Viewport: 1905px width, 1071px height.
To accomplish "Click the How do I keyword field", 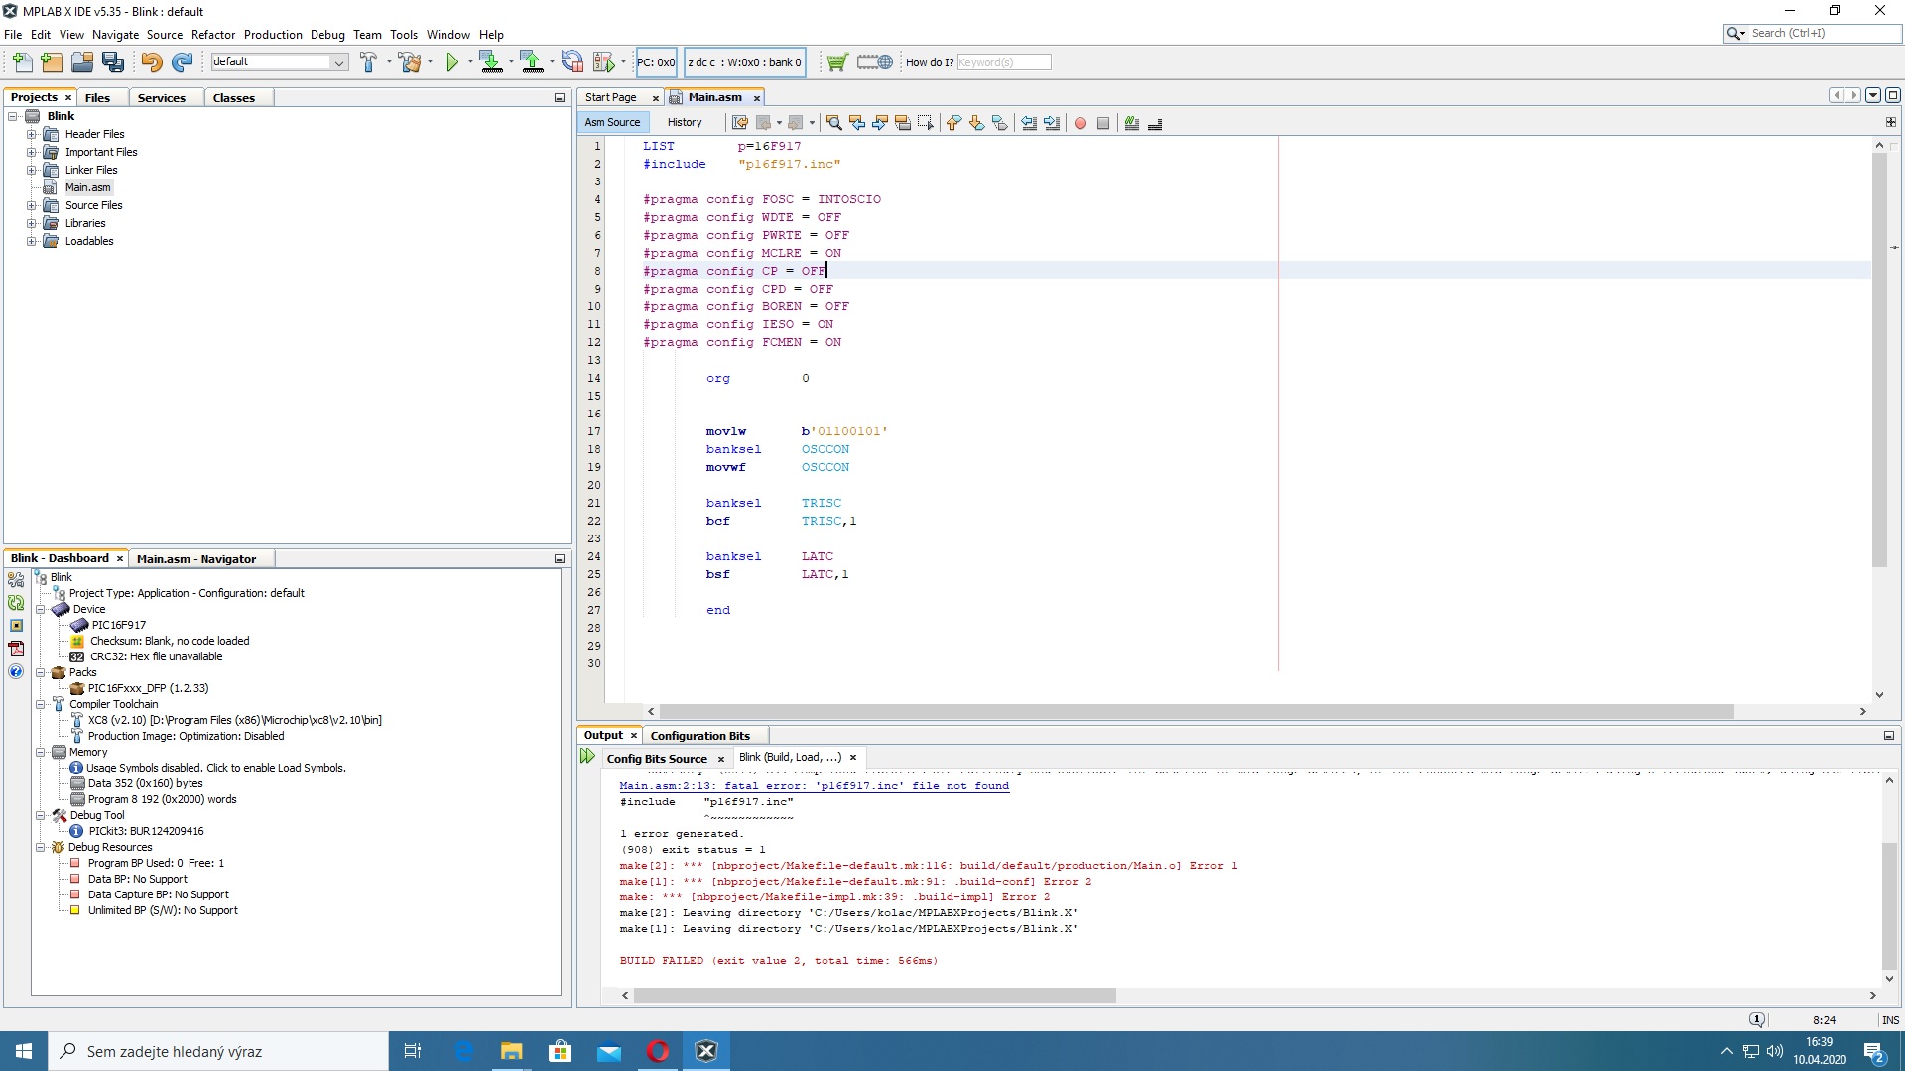I will pos(1003,62).
